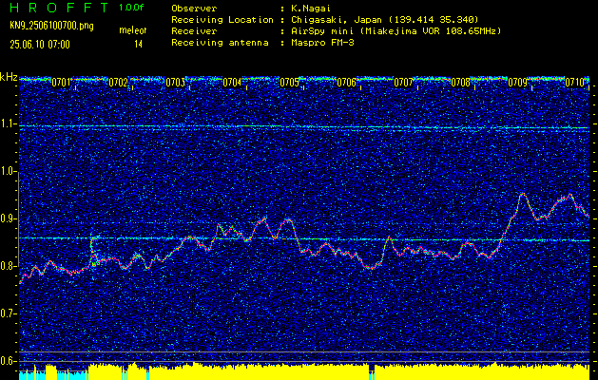
Task: Click the 0.6 frequency axis label
Action: [x=9, y=361]
